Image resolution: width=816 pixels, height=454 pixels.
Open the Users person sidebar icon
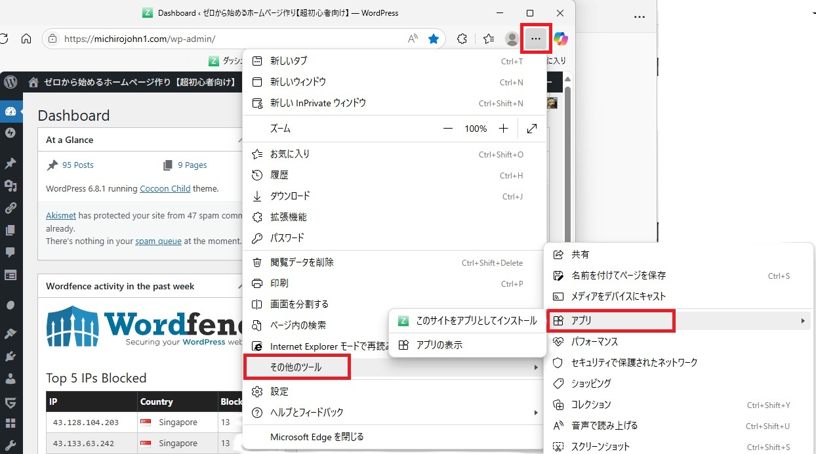coord(10,379)
